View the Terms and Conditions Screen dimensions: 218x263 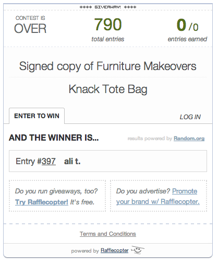(108, 234)
